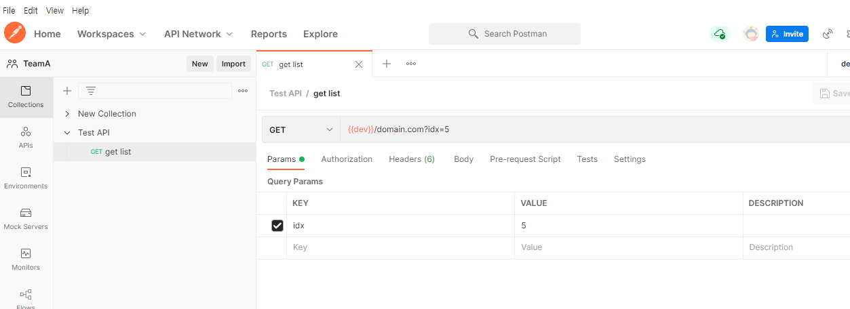Click the collections filter search field
This screenshot has width=850, height=309.
point(155,91)
